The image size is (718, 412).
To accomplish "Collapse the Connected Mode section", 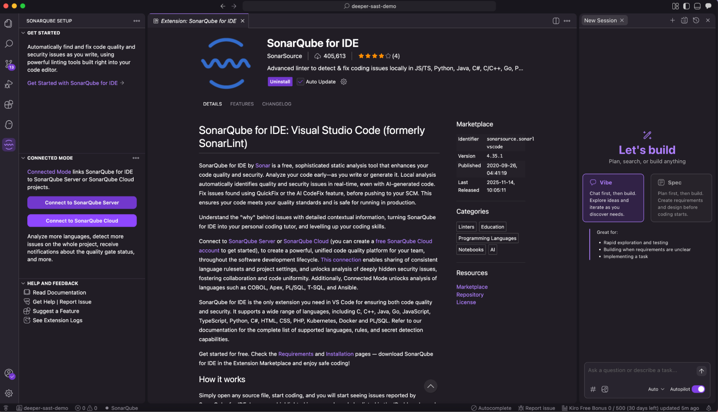I will click(23, 158).
